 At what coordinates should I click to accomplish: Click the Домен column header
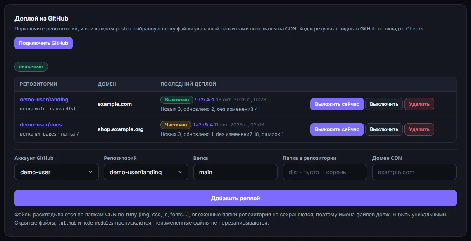click(x=107, y=84)
